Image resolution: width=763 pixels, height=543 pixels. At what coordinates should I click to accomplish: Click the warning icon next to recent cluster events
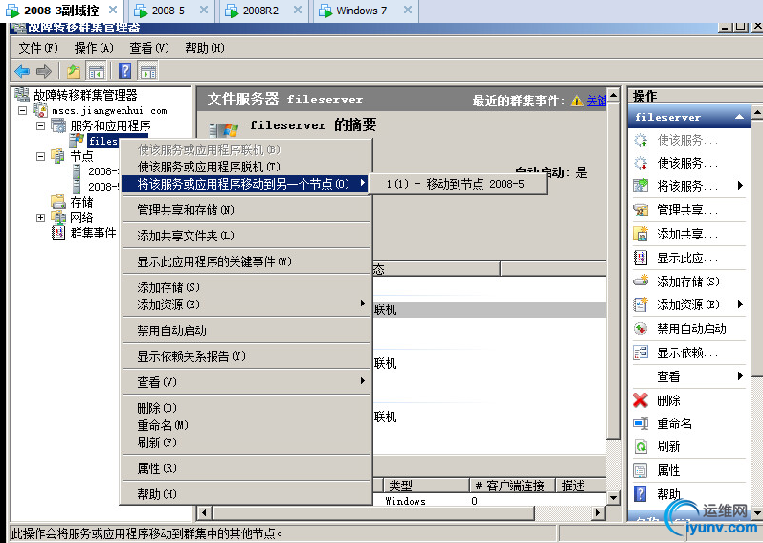pyautogui.click(x=577, y=101)
